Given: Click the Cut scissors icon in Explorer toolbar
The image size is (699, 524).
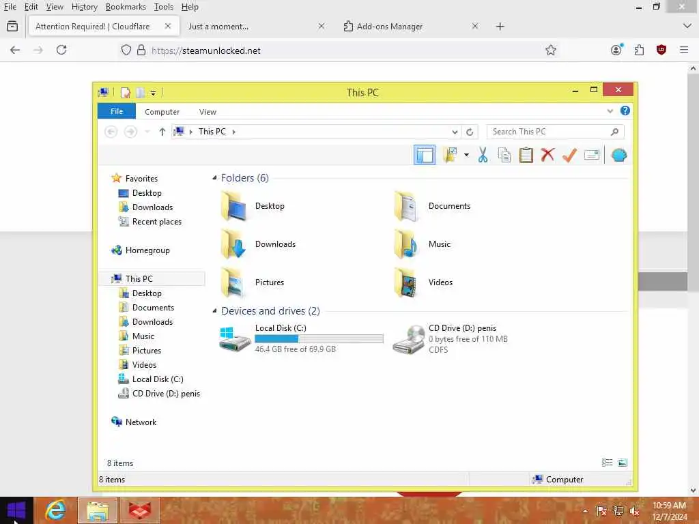Looking at the screenshot, I should pos(483,155).
